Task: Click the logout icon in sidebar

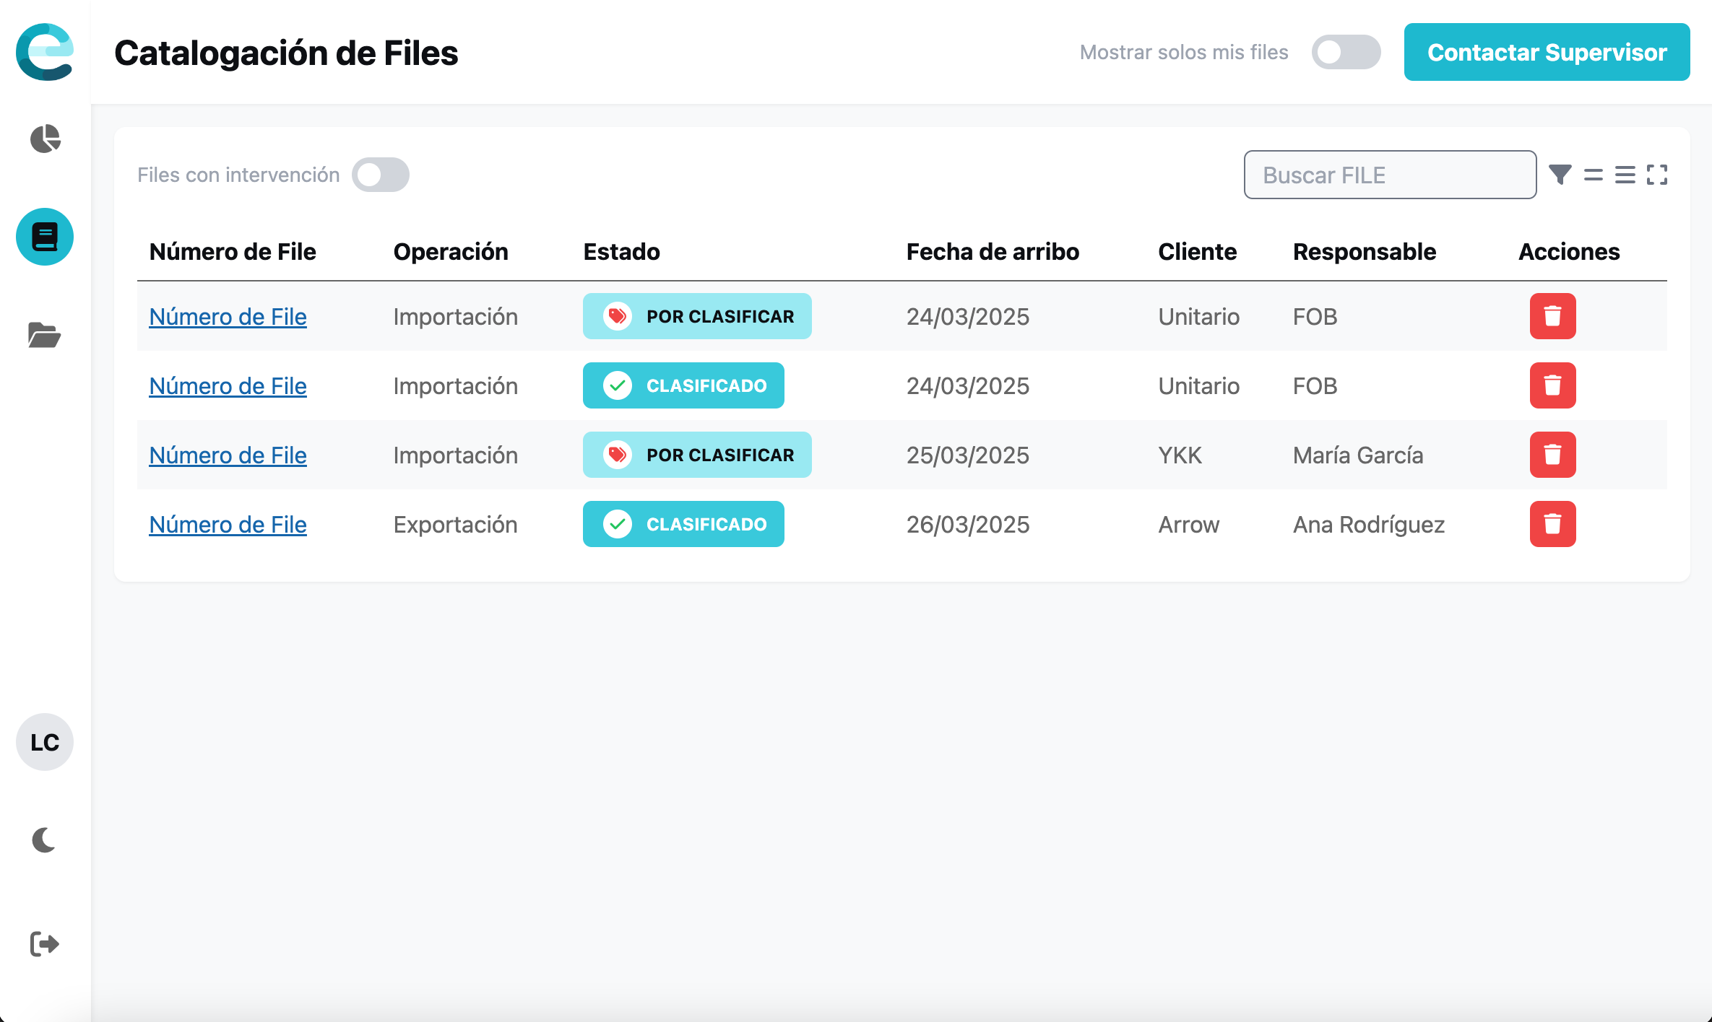Action: 45,943
